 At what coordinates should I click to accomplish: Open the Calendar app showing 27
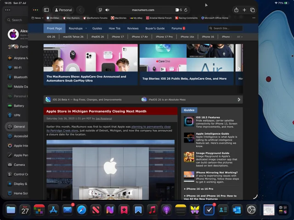point(25,210)
